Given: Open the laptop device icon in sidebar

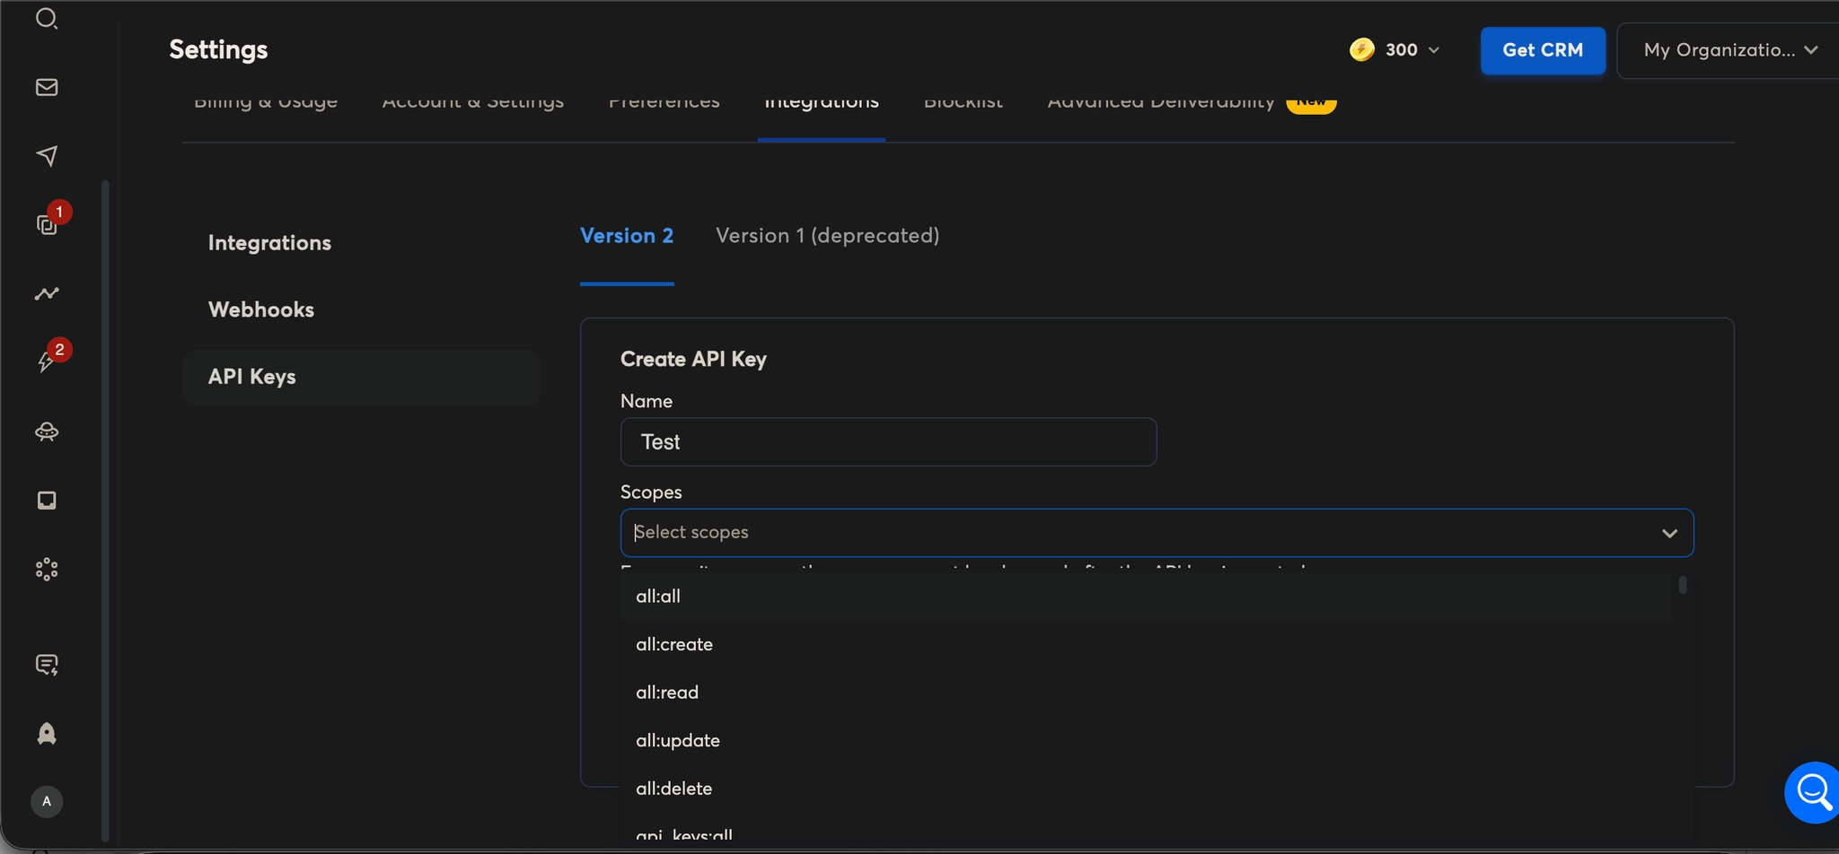Looking at the screenshot, I should click(x=47, y=501).
